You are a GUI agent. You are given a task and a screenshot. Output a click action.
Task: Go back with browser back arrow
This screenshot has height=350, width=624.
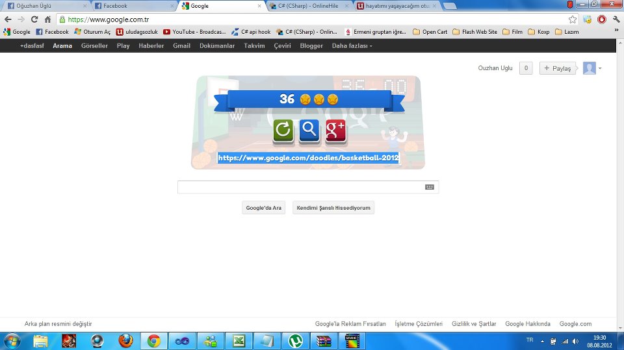tap(8, 19)
